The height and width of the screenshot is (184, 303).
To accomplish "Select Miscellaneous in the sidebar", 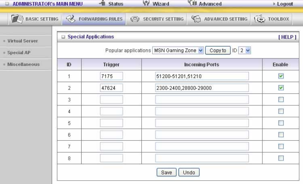I will point(23,64).
